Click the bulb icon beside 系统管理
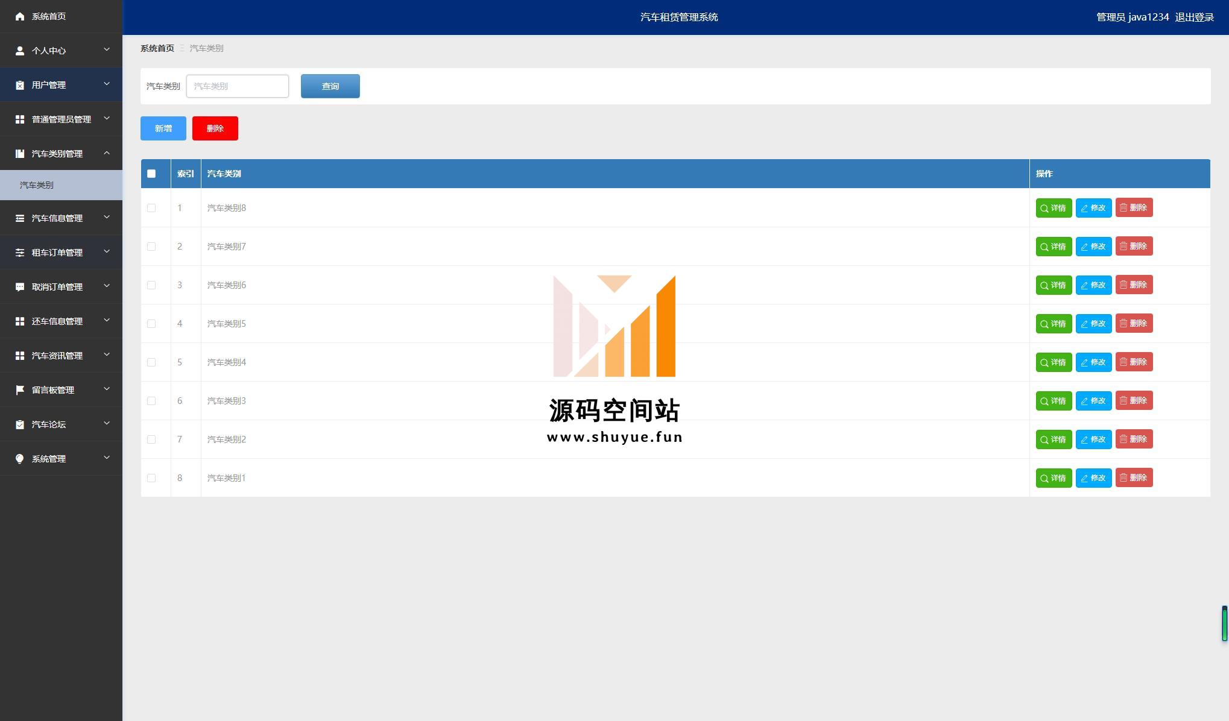This screenshot has width=1229, height=721. [20, 459]
